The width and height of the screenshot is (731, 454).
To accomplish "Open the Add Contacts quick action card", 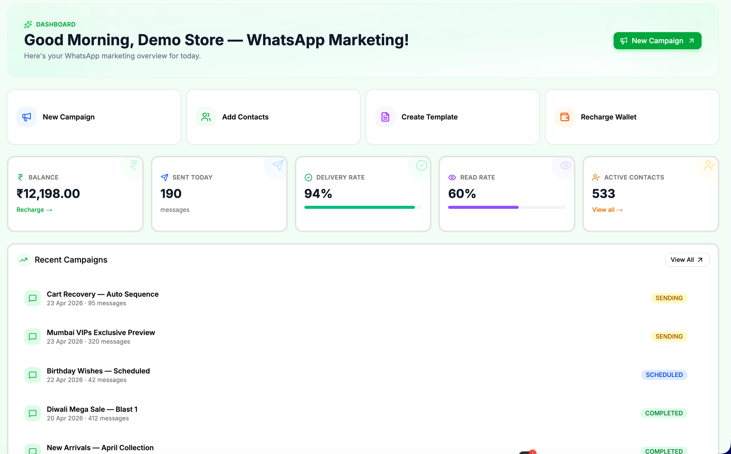I will coord(273,117).
